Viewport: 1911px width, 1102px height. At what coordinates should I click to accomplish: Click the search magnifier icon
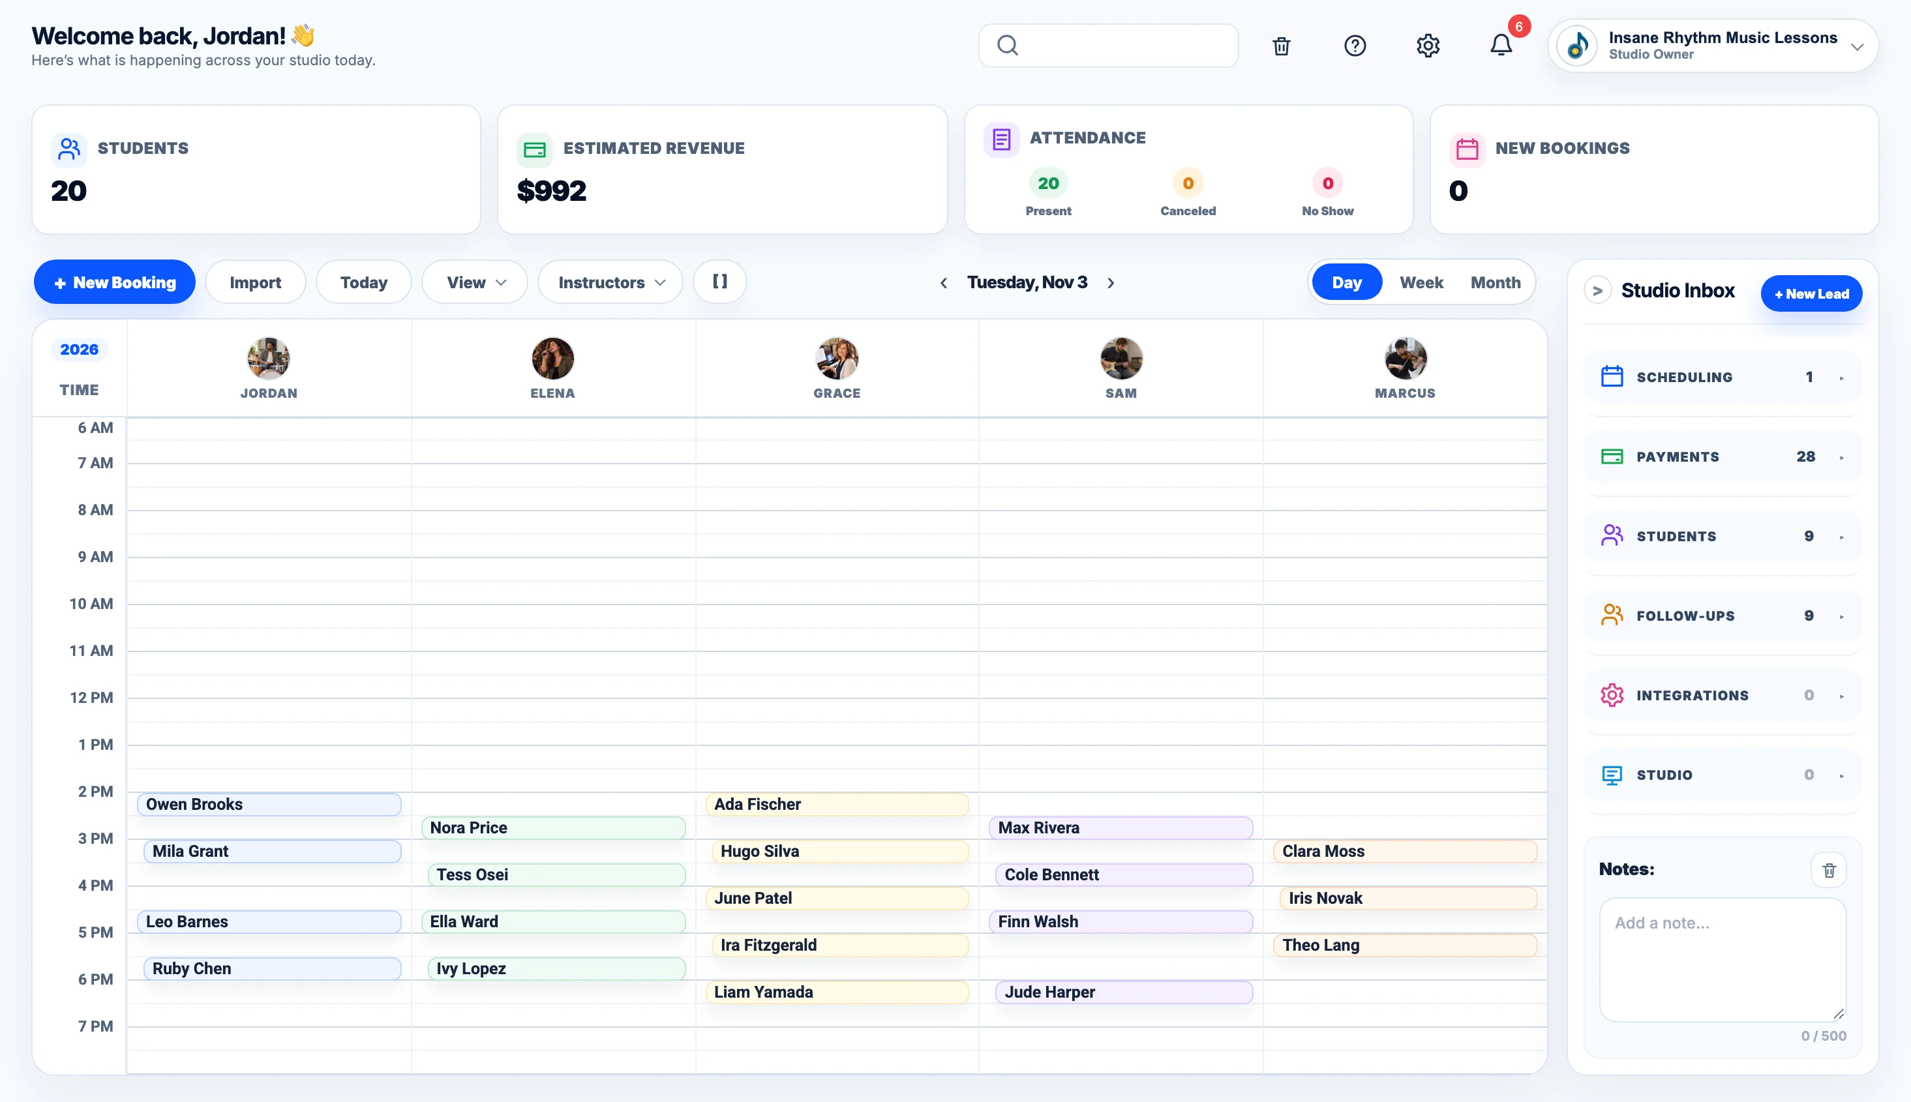click(x=1007, y=46)
